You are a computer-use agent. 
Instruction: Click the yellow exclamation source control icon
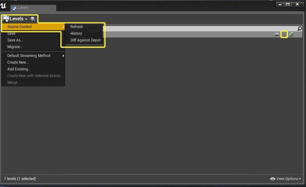284,34
